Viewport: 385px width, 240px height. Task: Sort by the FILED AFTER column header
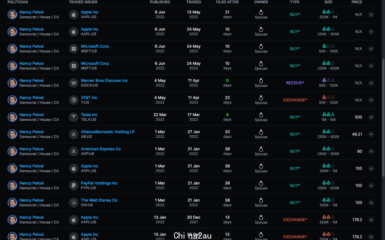[x=227, y=2]
